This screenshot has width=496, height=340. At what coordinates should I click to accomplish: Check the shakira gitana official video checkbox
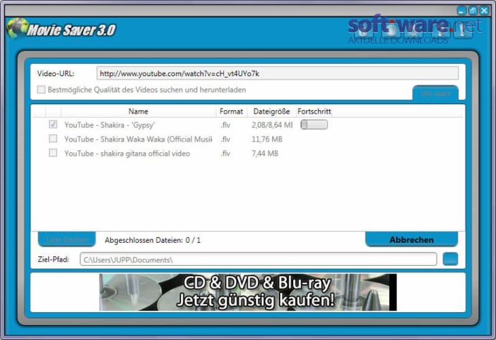point(53,153)
